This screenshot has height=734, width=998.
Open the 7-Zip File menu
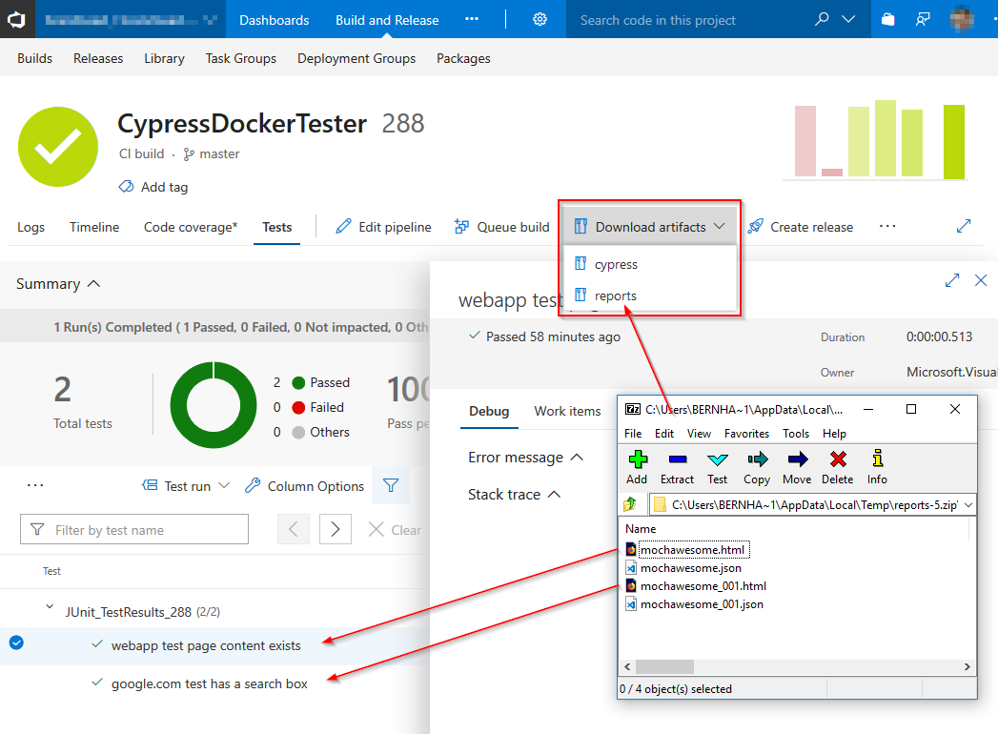coord(633,434)
